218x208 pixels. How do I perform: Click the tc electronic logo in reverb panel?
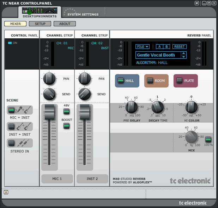pos(190,181)
